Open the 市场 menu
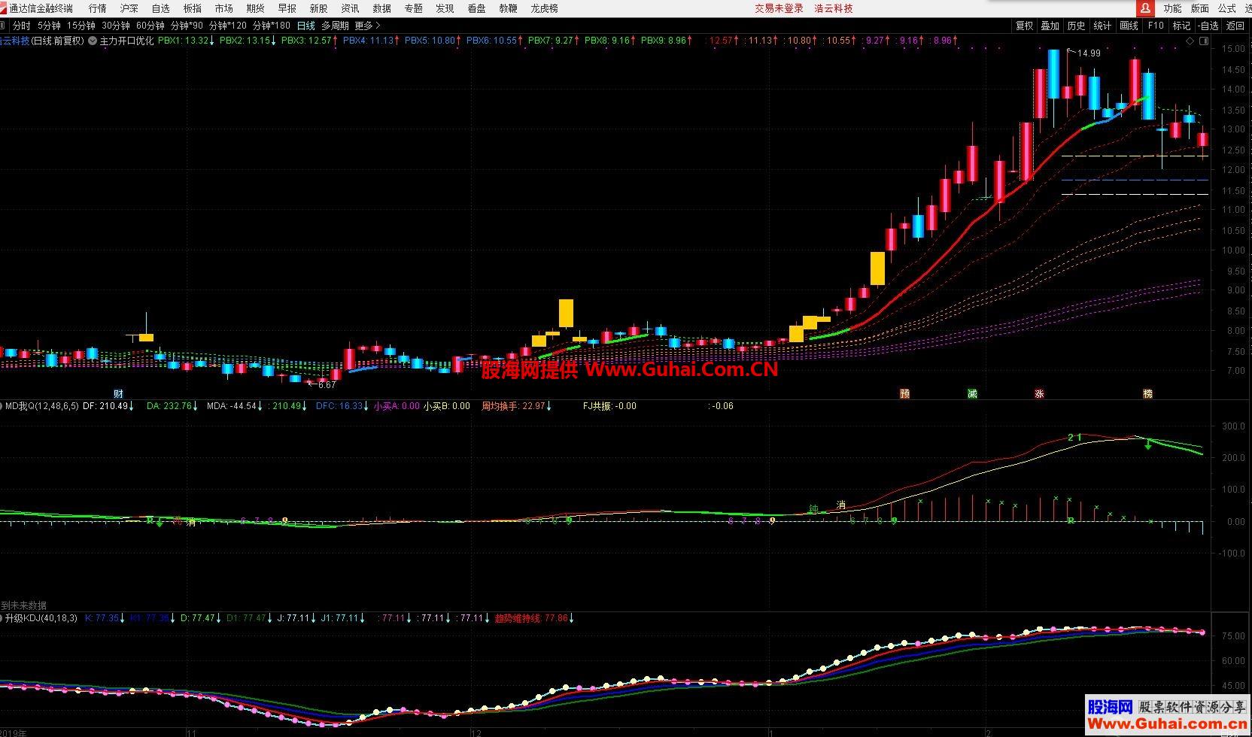This screenshot has width=1252, height=737. coord(224,8)
